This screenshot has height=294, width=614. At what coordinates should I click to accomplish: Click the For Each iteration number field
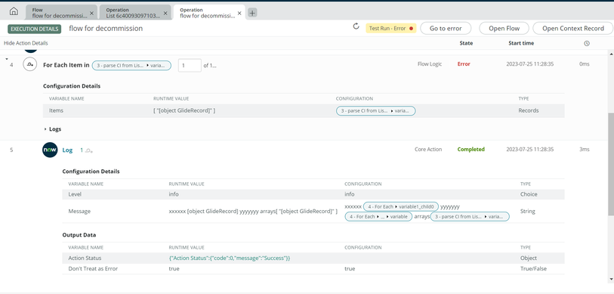pyautogui.click(x=190, y=66)
